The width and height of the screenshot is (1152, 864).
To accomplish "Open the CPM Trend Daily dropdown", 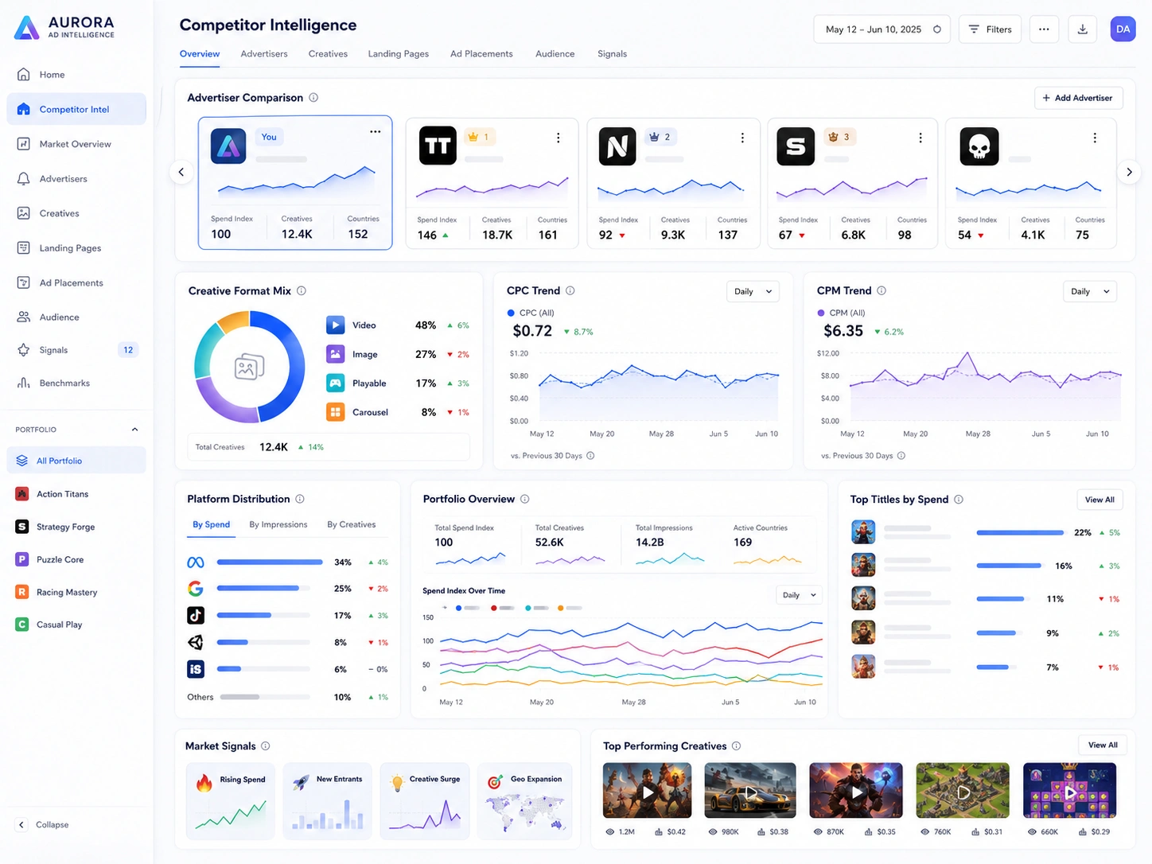I will (1090, 291).
